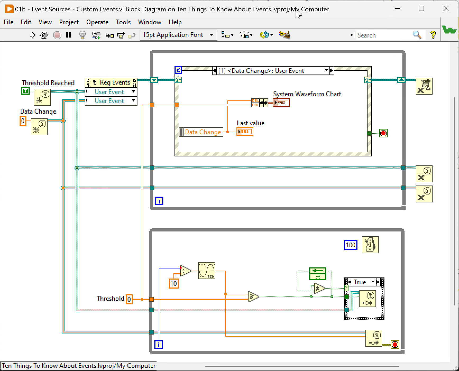Click the Pause toolbar button
Image resolution: width=459 pixels, height=371 pixels.
pyautogui.click(x=68, y=35)
